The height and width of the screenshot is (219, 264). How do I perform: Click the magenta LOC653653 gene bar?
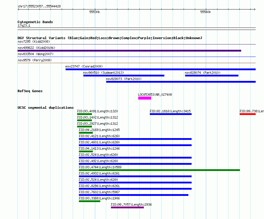click(145, 98)
